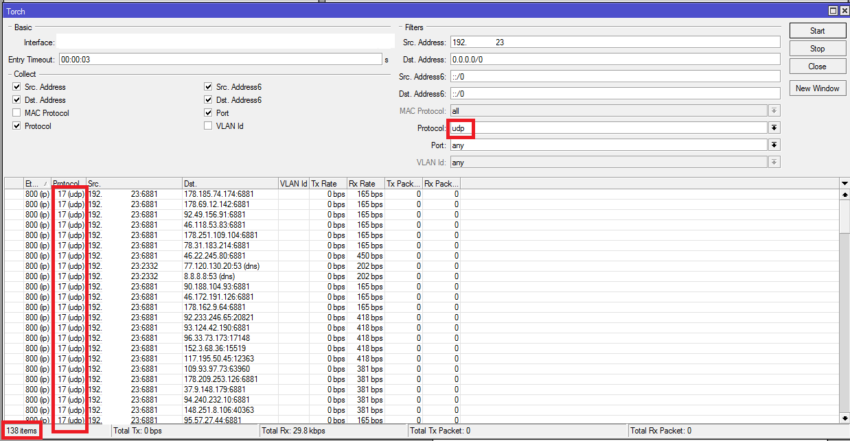Screen dimensions: 850x441
Task: Click the Start button
Action: coord(817,31)
